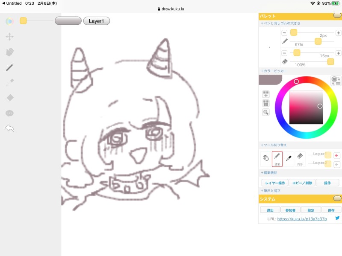Open the chat speech bubble icon
This screenshot has width=342, height=256.
pyautogui.click(x=9, y=113)
